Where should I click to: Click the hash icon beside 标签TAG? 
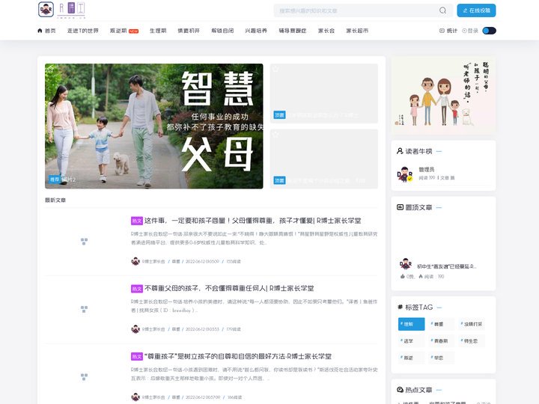pos(400,307)
